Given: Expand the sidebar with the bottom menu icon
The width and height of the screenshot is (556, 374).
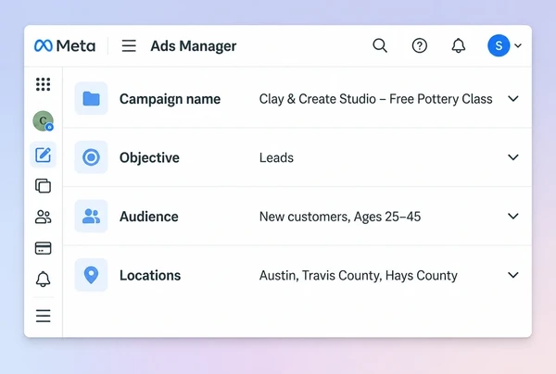Looking at the screenshot, I should [43, 316].
